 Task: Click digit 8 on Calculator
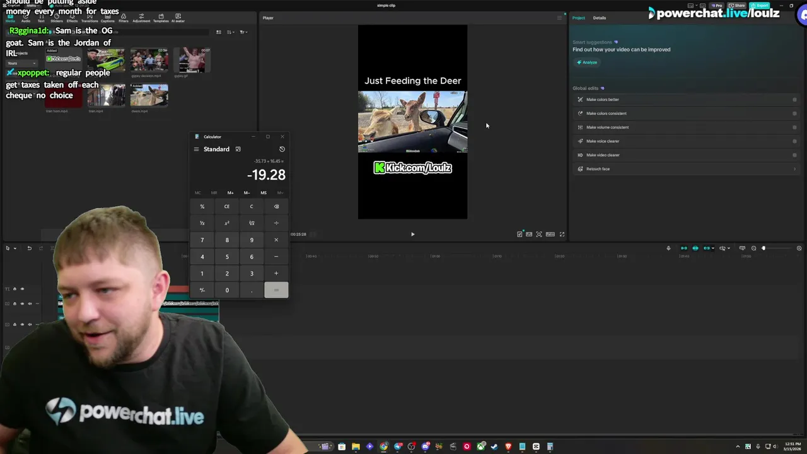pyautogui.click(x=227, y=240)
